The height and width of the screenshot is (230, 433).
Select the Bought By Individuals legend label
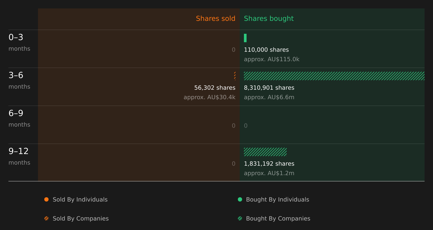278,200
